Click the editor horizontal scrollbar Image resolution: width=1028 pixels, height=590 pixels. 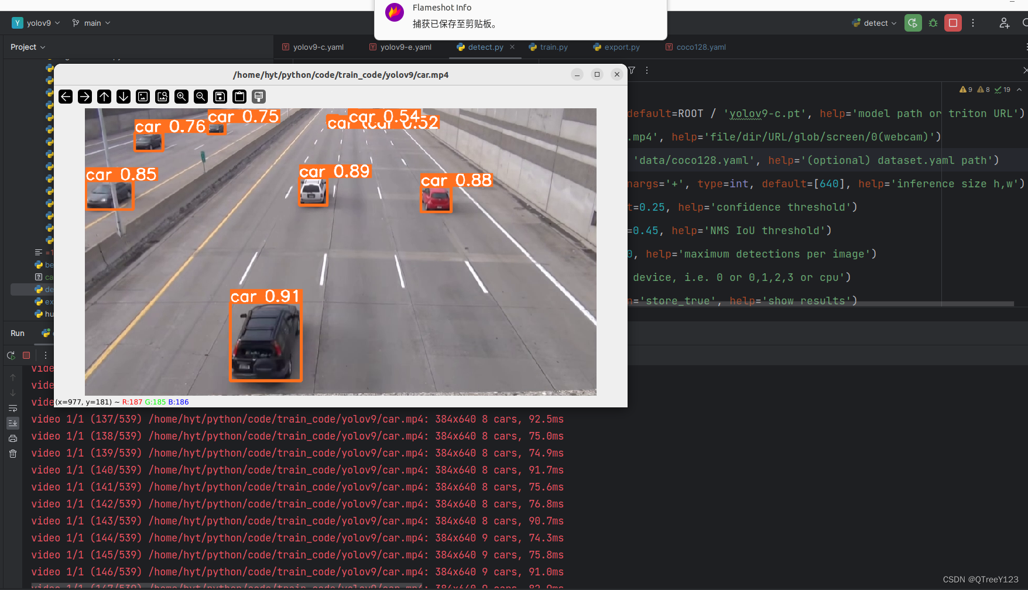[821, 304]
